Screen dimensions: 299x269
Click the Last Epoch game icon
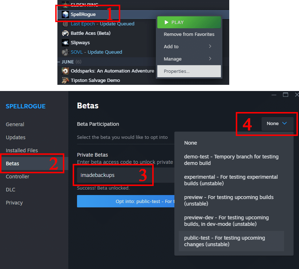coord(65,24)
